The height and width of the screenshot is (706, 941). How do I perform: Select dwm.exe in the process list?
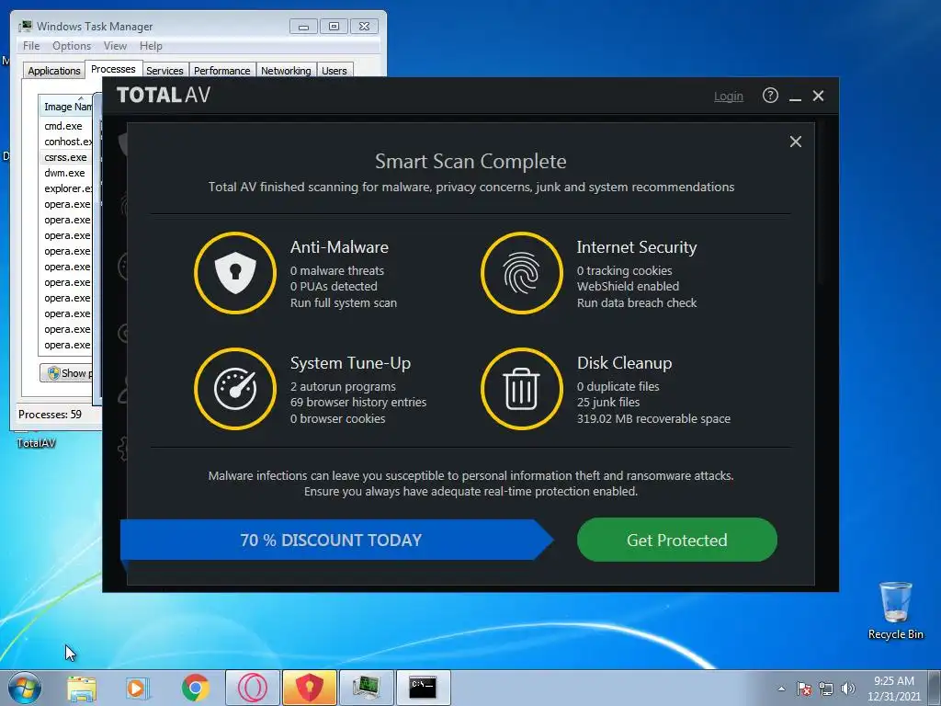point(64,173)
